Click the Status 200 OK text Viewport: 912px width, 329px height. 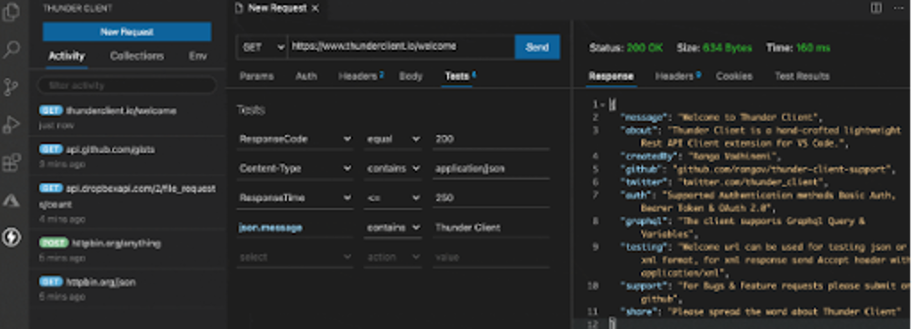[626, 48]
